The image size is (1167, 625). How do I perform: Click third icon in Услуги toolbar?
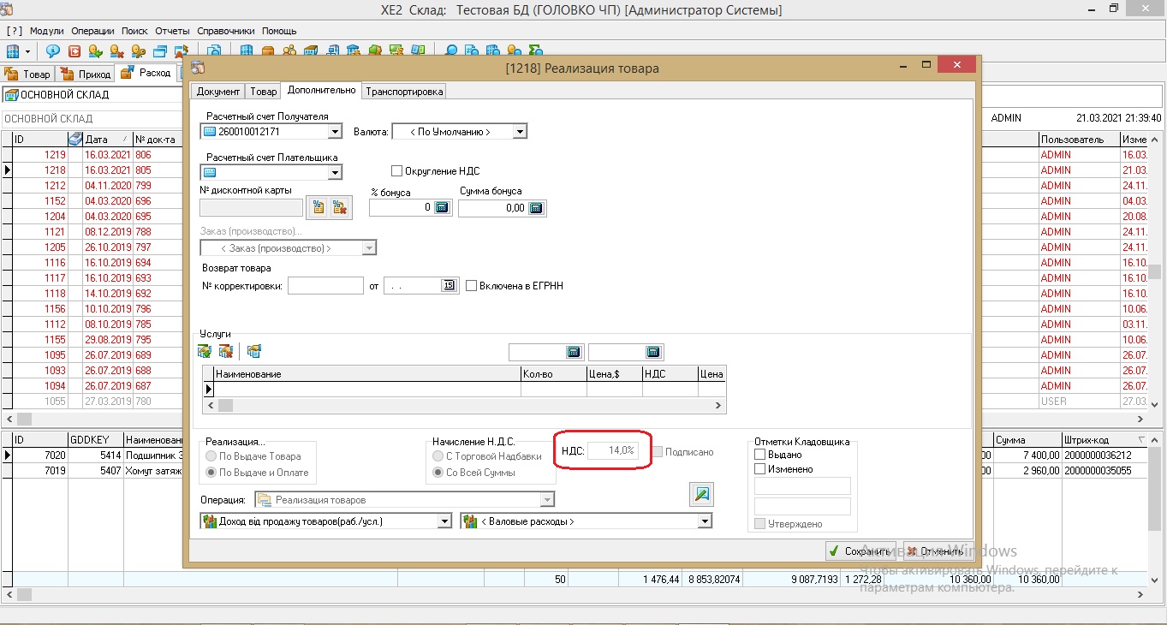(253, 351)
